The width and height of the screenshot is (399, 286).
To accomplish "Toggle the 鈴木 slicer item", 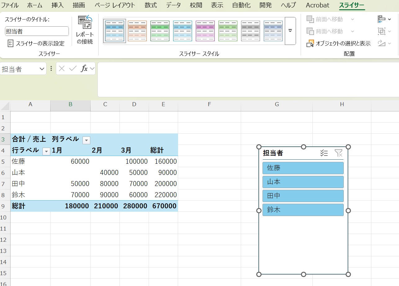I will point(303,210).
